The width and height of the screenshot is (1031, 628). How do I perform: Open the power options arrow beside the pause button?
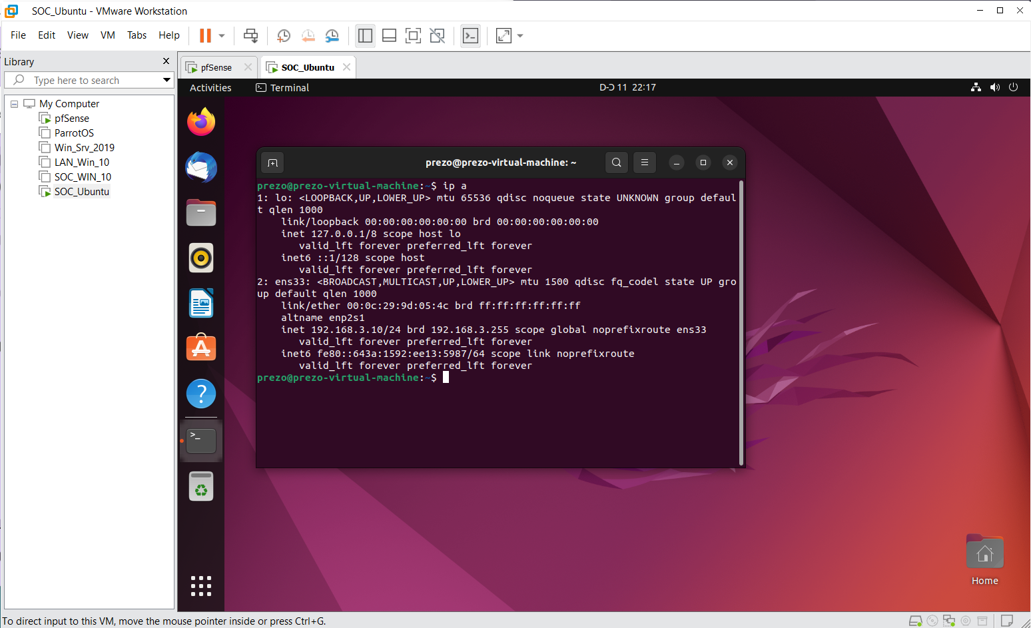pyautogui.click(x=222, y=36)
